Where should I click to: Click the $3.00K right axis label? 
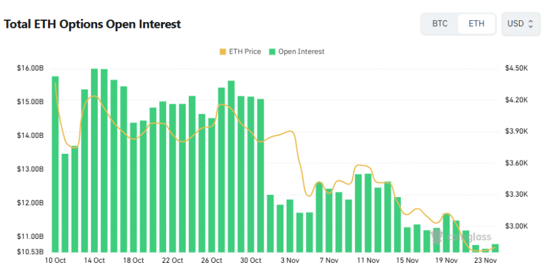(x=515, y=226)
